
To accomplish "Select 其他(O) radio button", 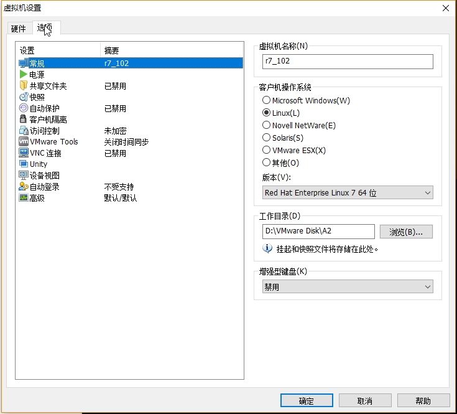I will [266, 162].
